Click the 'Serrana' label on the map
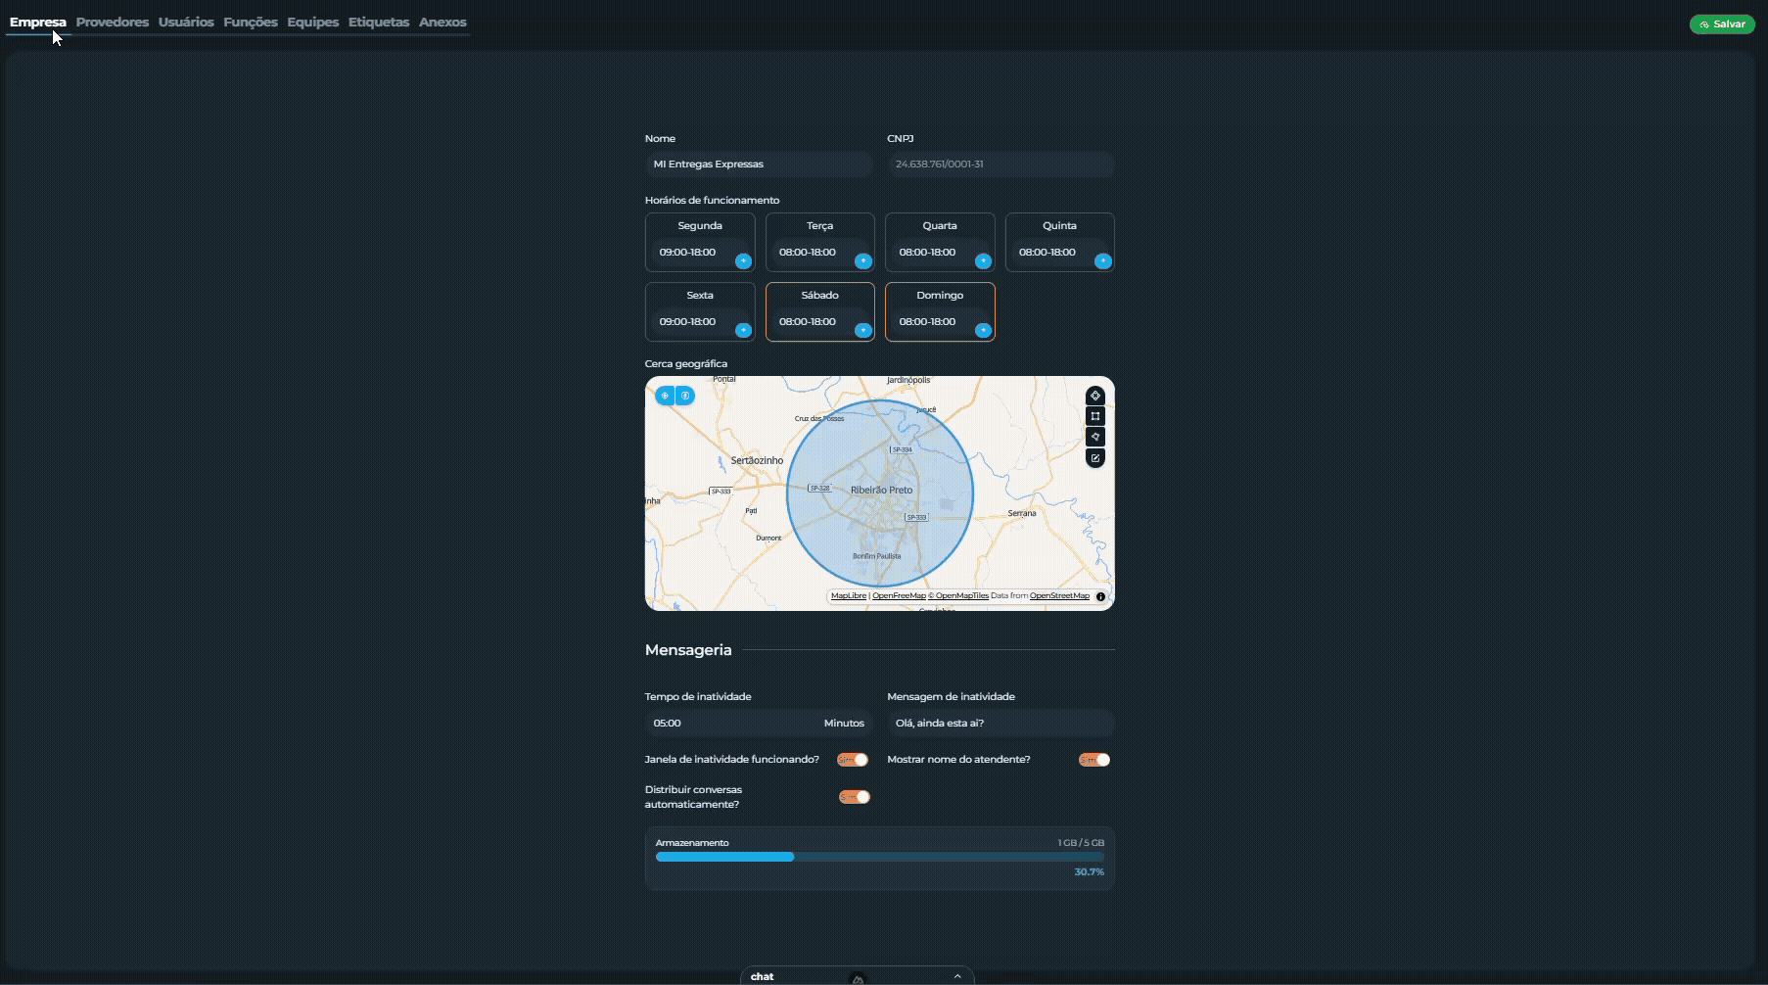 coord(1022,513)
